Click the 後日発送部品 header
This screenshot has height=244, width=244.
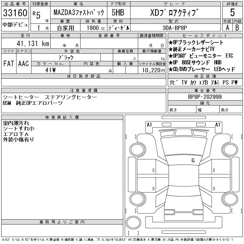tap(84, 76)
